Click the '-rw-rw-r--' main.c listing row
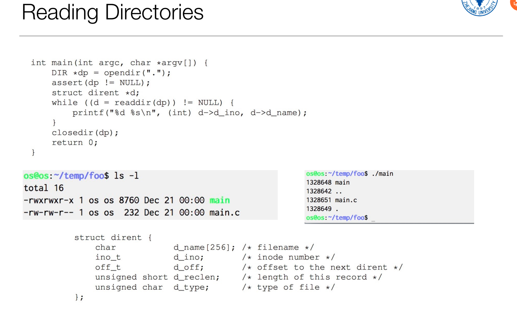Viewport: 517px width, 320px height. (x=132, y=213)
